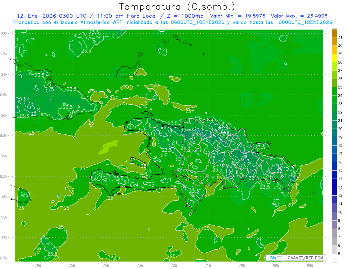Click the 21N latitude axis label
Image resolution: width=348 pixels, height=269 pixels.
[5, 74]
